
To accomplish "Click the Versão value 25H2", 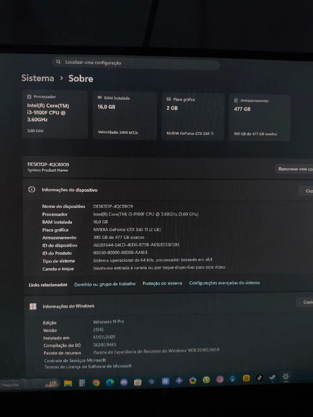I will pos(98,329).
